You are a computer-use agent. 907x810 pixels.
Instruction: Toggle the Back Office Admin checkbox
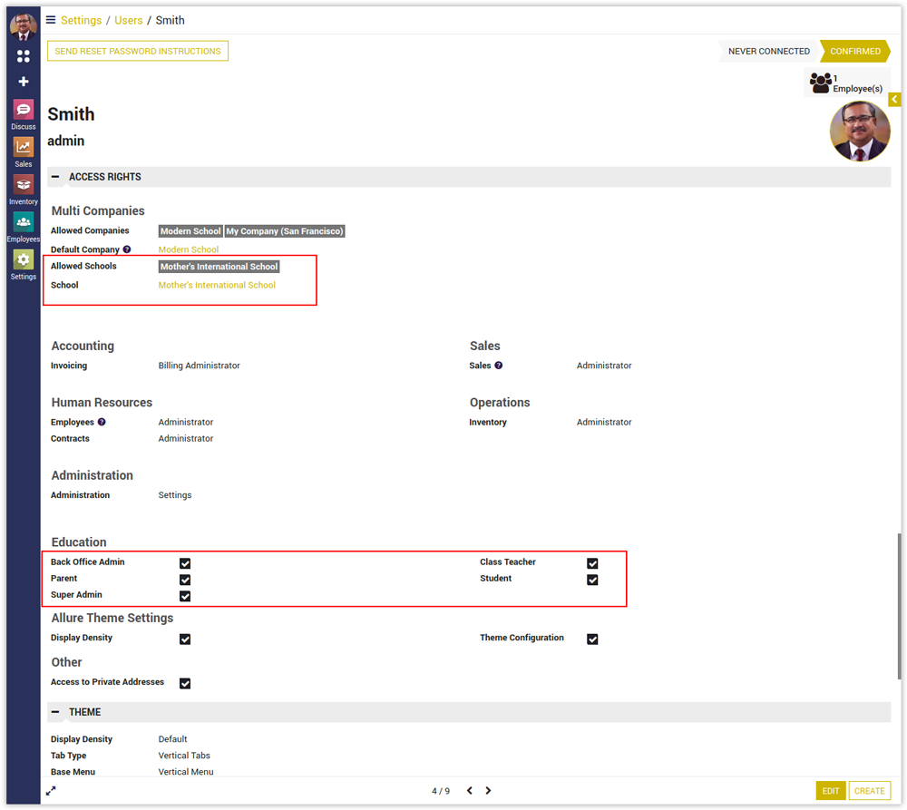pyautogui.click(x=185, y=563)
